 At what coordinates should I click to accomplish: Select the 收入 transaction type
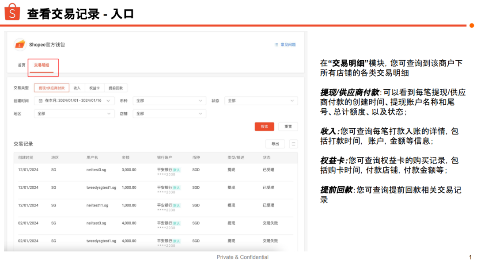[x=77, y=88]
